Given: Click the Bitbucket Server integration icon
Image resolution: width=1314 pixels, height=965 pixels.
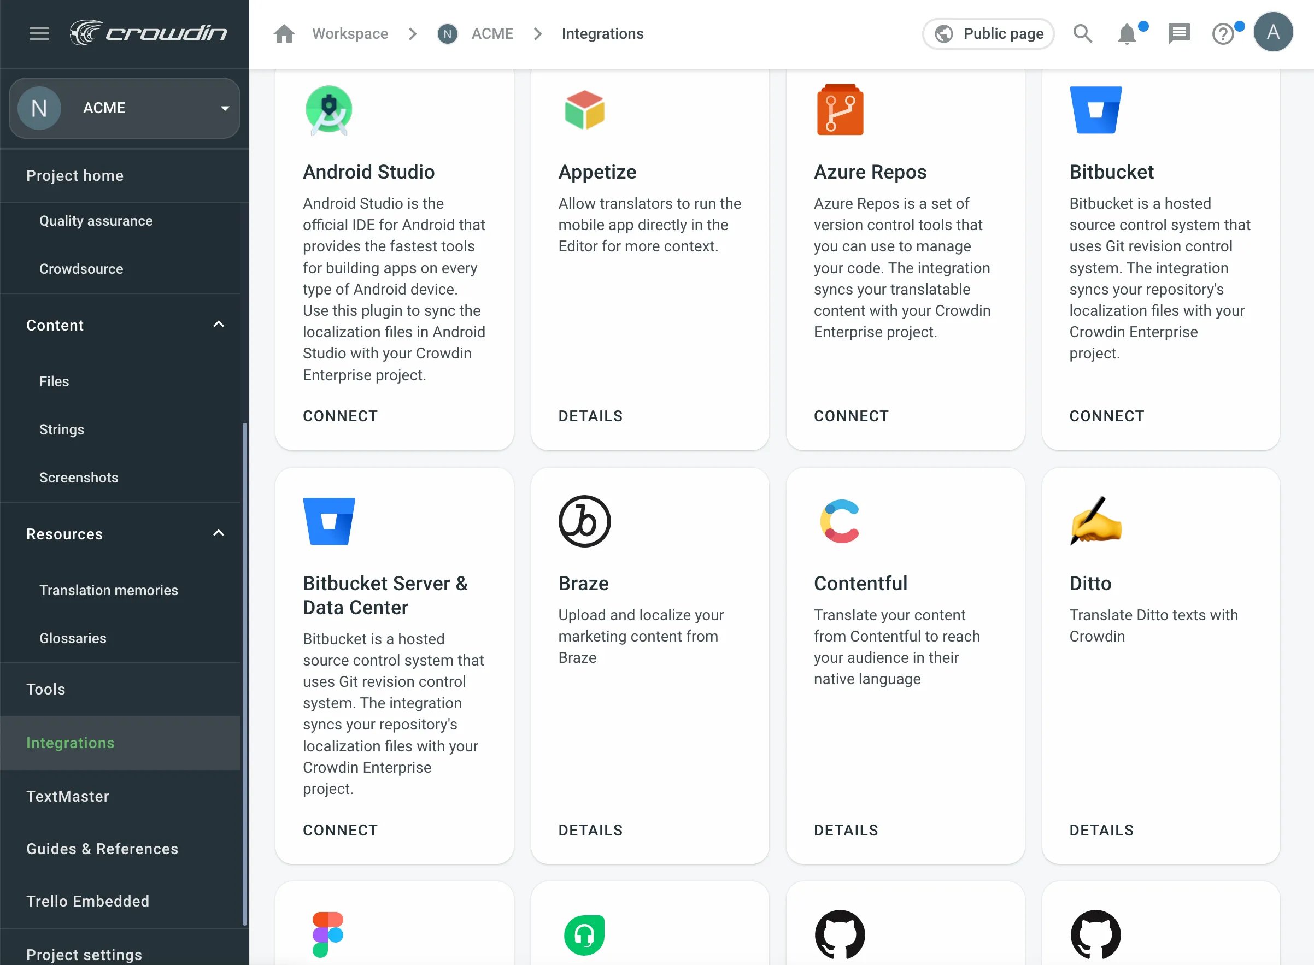Looking at the screenshot, I should (x=328, y=520).
